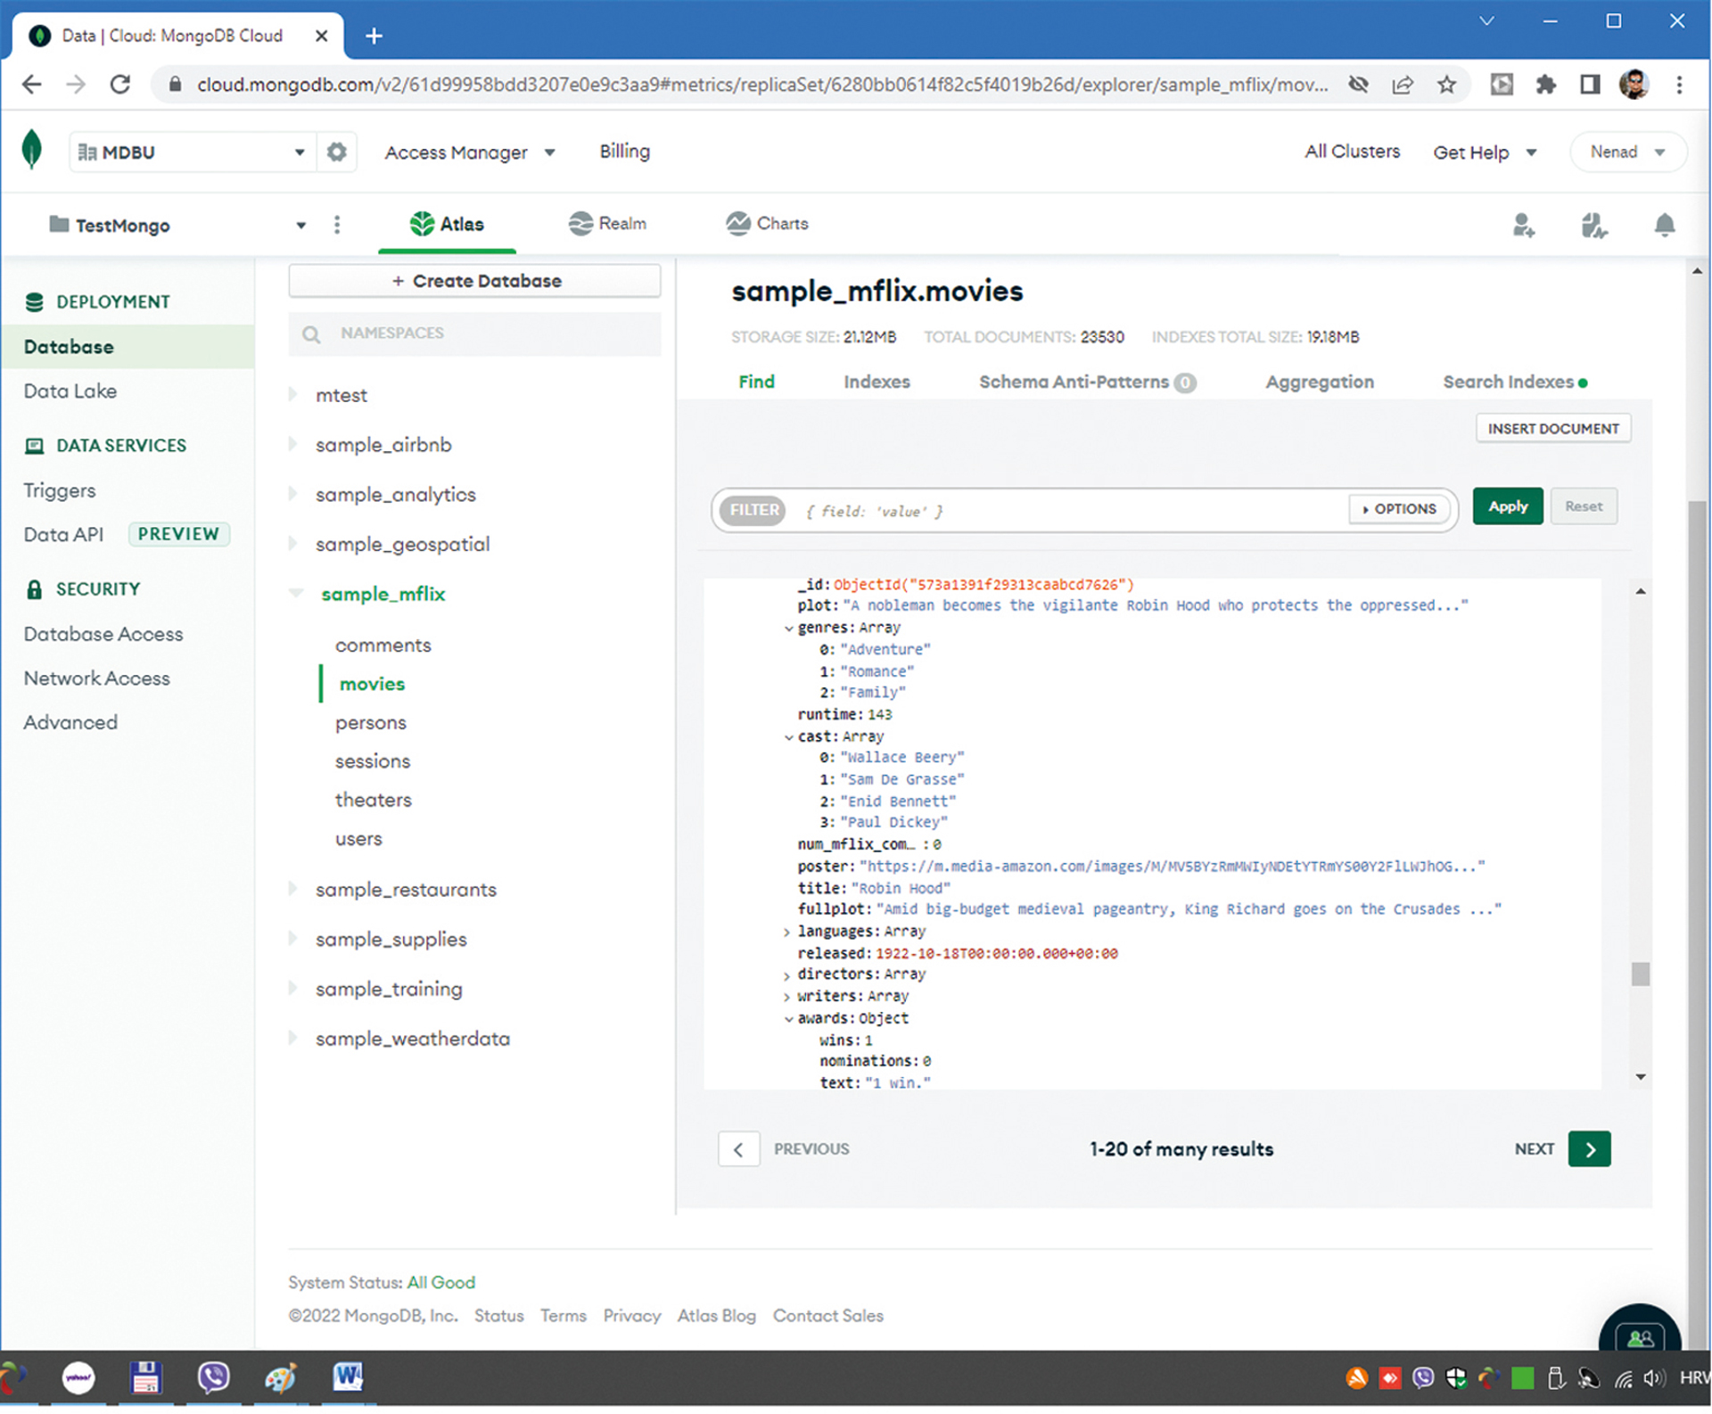Click the INSERT DOCUMENT button
Viewport: 1712px width, 1414px height.
[1552, 429]
